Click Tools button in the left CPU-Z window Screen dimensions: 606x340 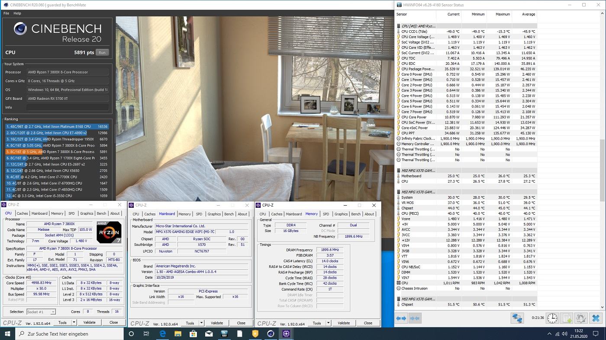(x=62, y=322)
